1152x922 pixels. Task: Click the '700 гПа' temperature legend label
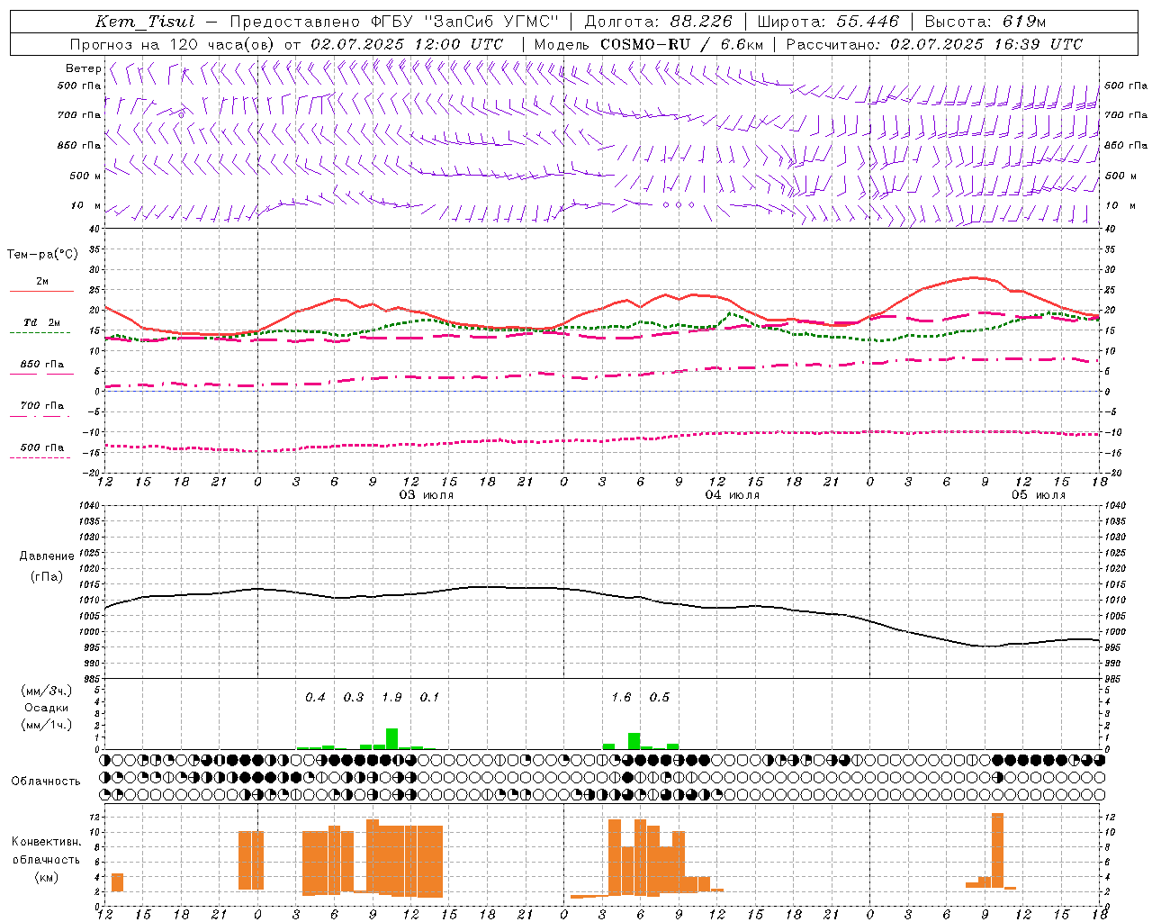click(x=42, y=405)
